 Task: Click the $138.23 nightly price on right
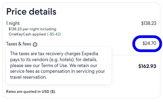coord(149,23)
